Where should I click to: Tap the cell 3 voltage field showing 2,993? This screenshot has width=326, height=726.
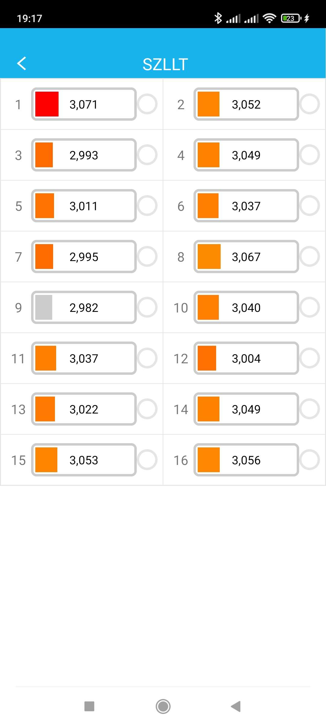84,155
